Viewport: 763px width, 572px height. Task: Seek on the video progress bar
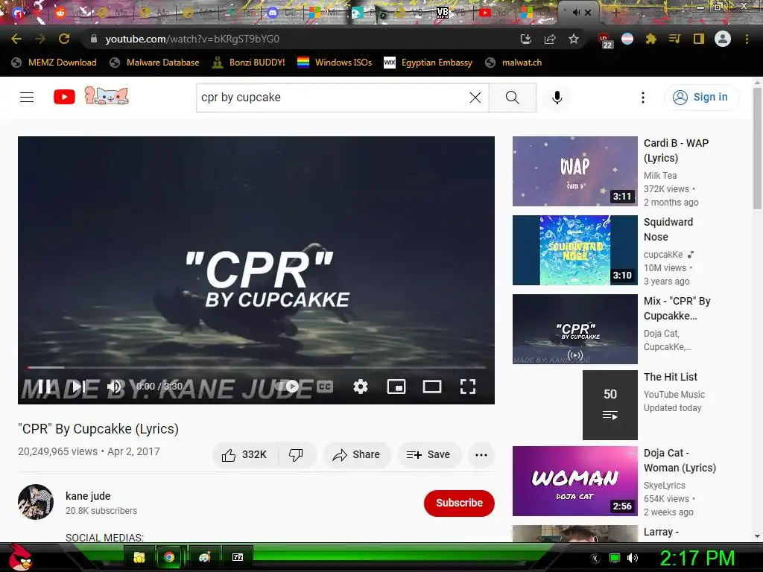point(256,367)
